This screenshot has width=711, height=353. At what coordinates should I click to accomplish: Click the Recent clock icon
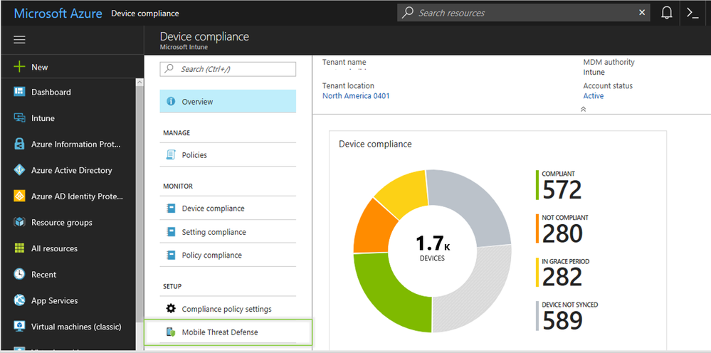(19, 274)
